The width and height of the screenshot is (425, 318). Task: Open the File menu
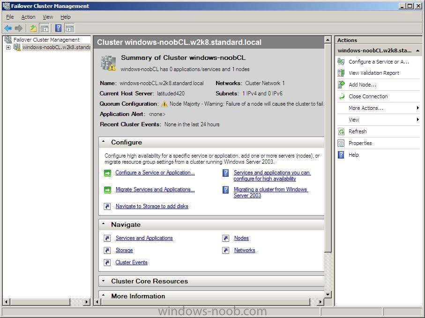click(x=10, y=17)
